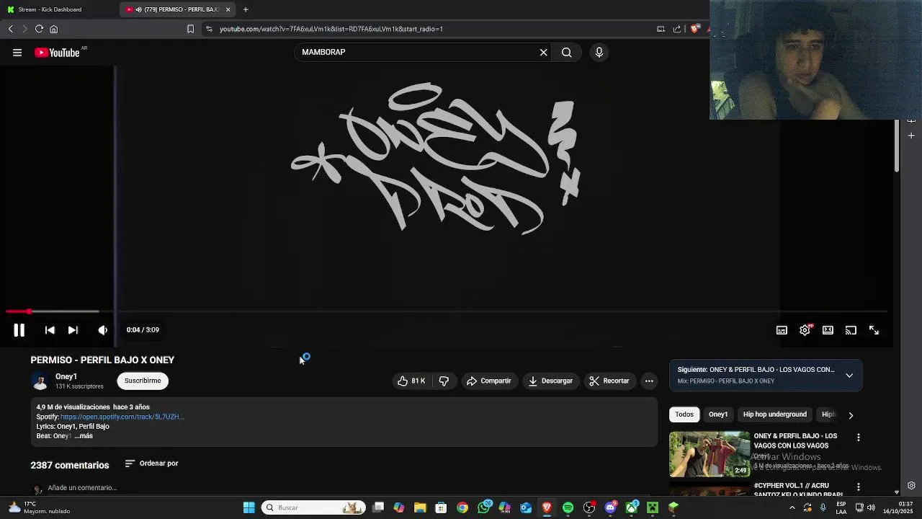Click the Compartir share button

[x=488, y=381]
